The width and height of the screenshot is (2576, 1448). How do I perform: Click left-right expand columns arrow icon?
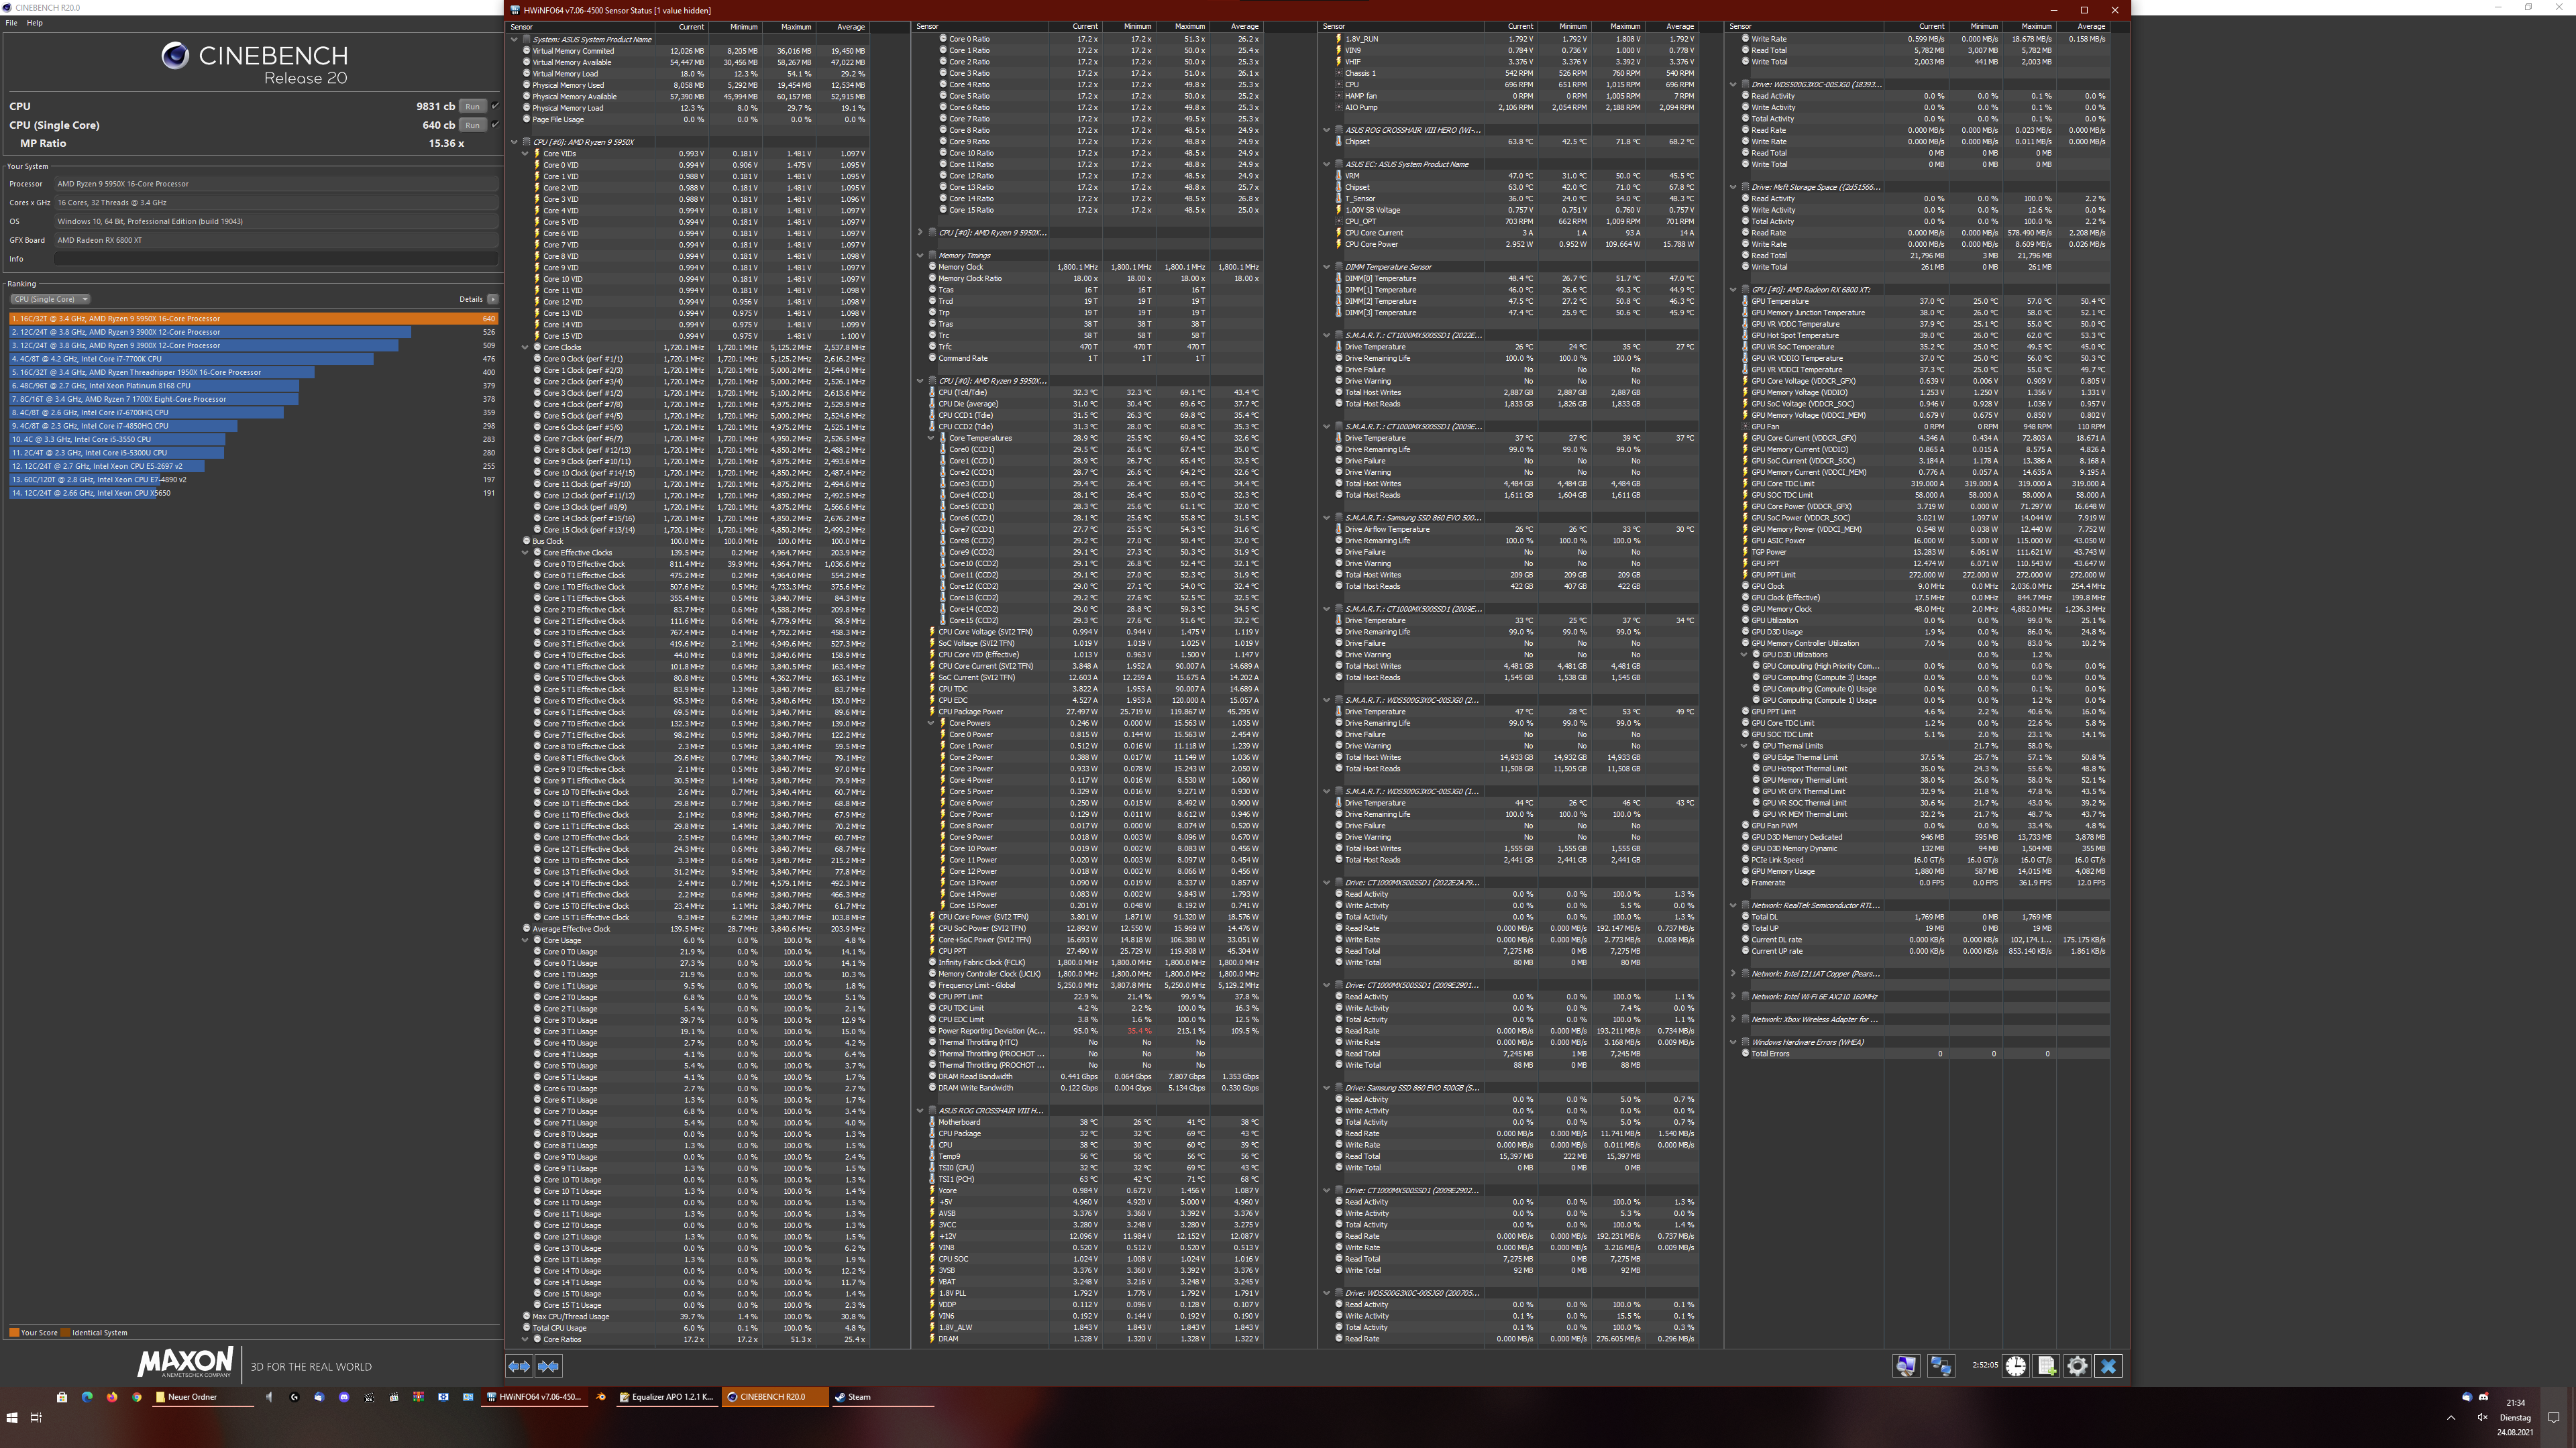519,1366
